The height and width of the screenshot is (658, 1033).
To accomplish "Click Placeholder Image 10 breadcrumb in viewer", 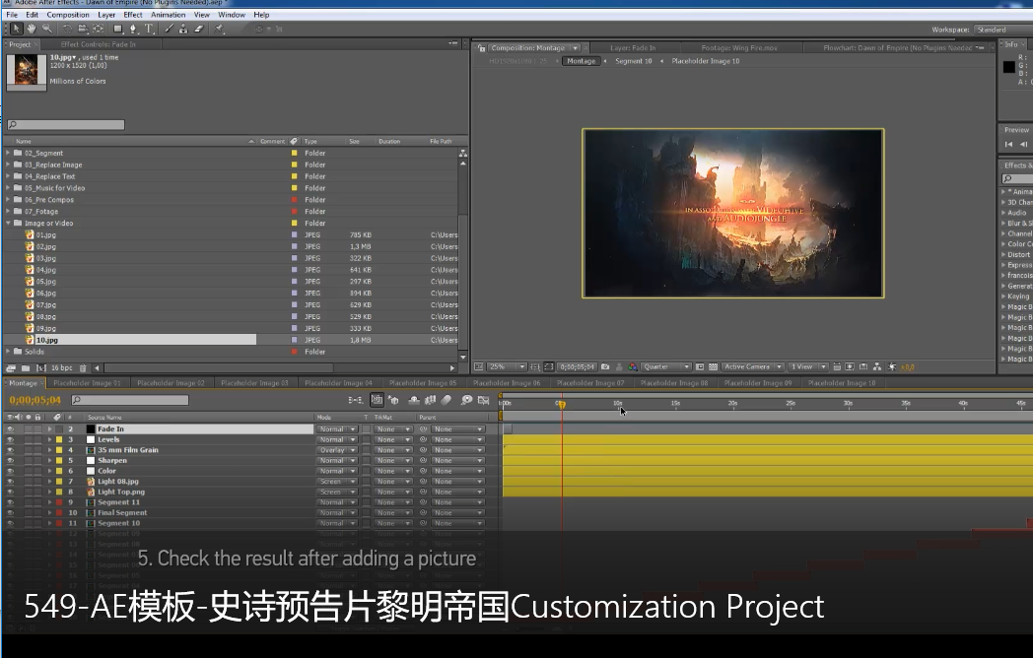I will click(706, 61).
